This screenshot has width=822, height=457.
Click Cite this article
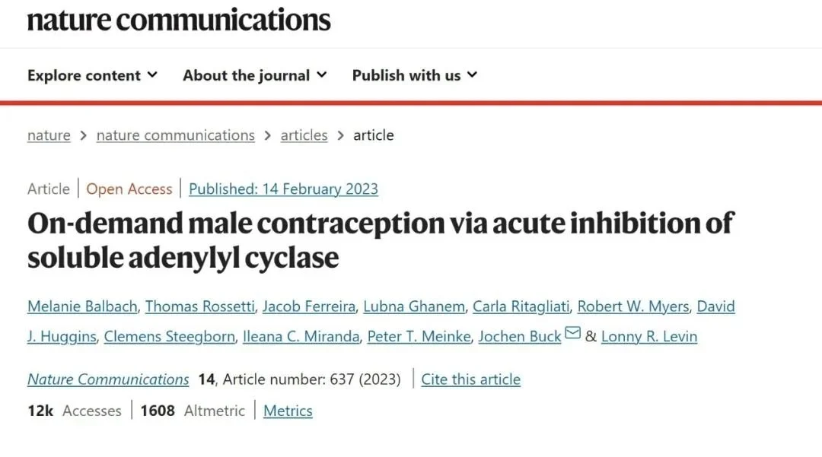pyautogui.click(x=470, y=379)
